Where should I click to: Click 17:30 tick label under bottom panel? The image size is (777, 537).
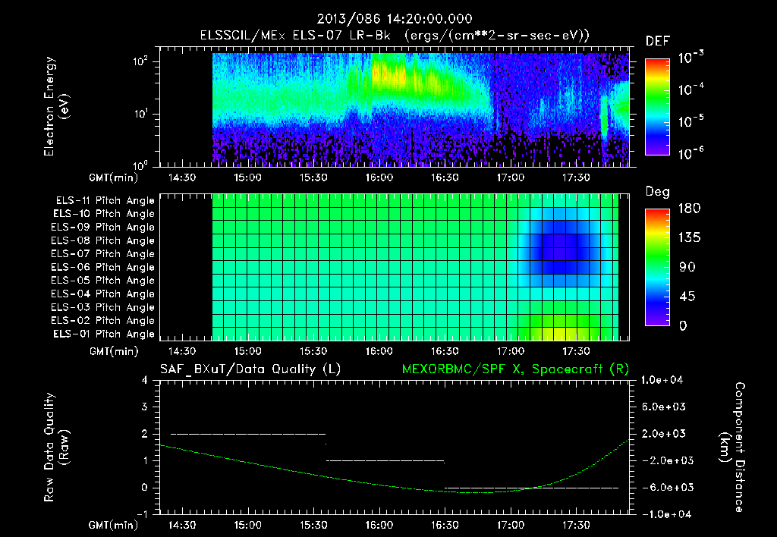(576, 525)
